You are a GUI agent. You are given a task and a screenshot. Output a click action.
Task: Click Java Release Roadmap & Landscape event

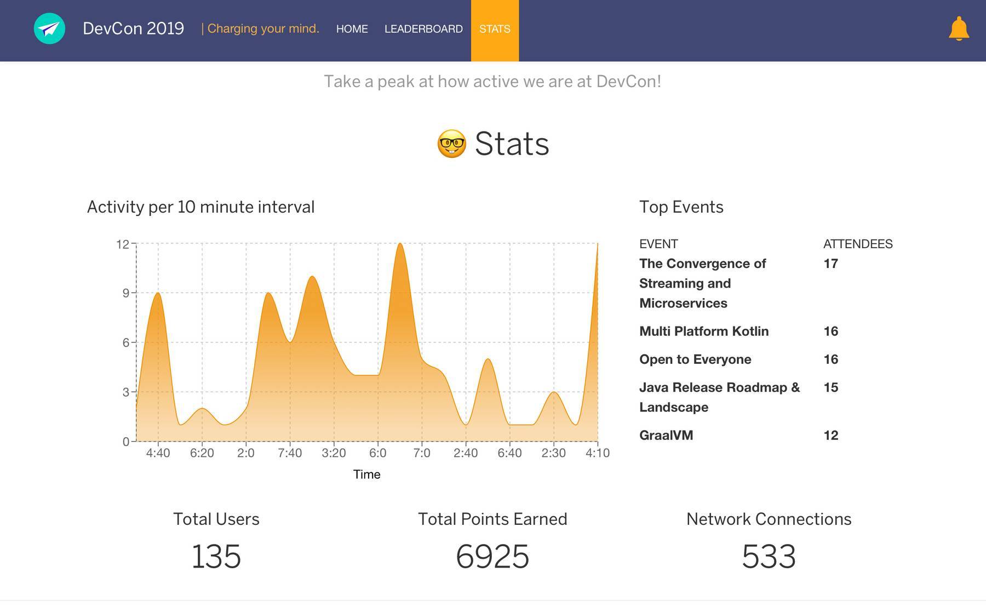pos(719,397)
